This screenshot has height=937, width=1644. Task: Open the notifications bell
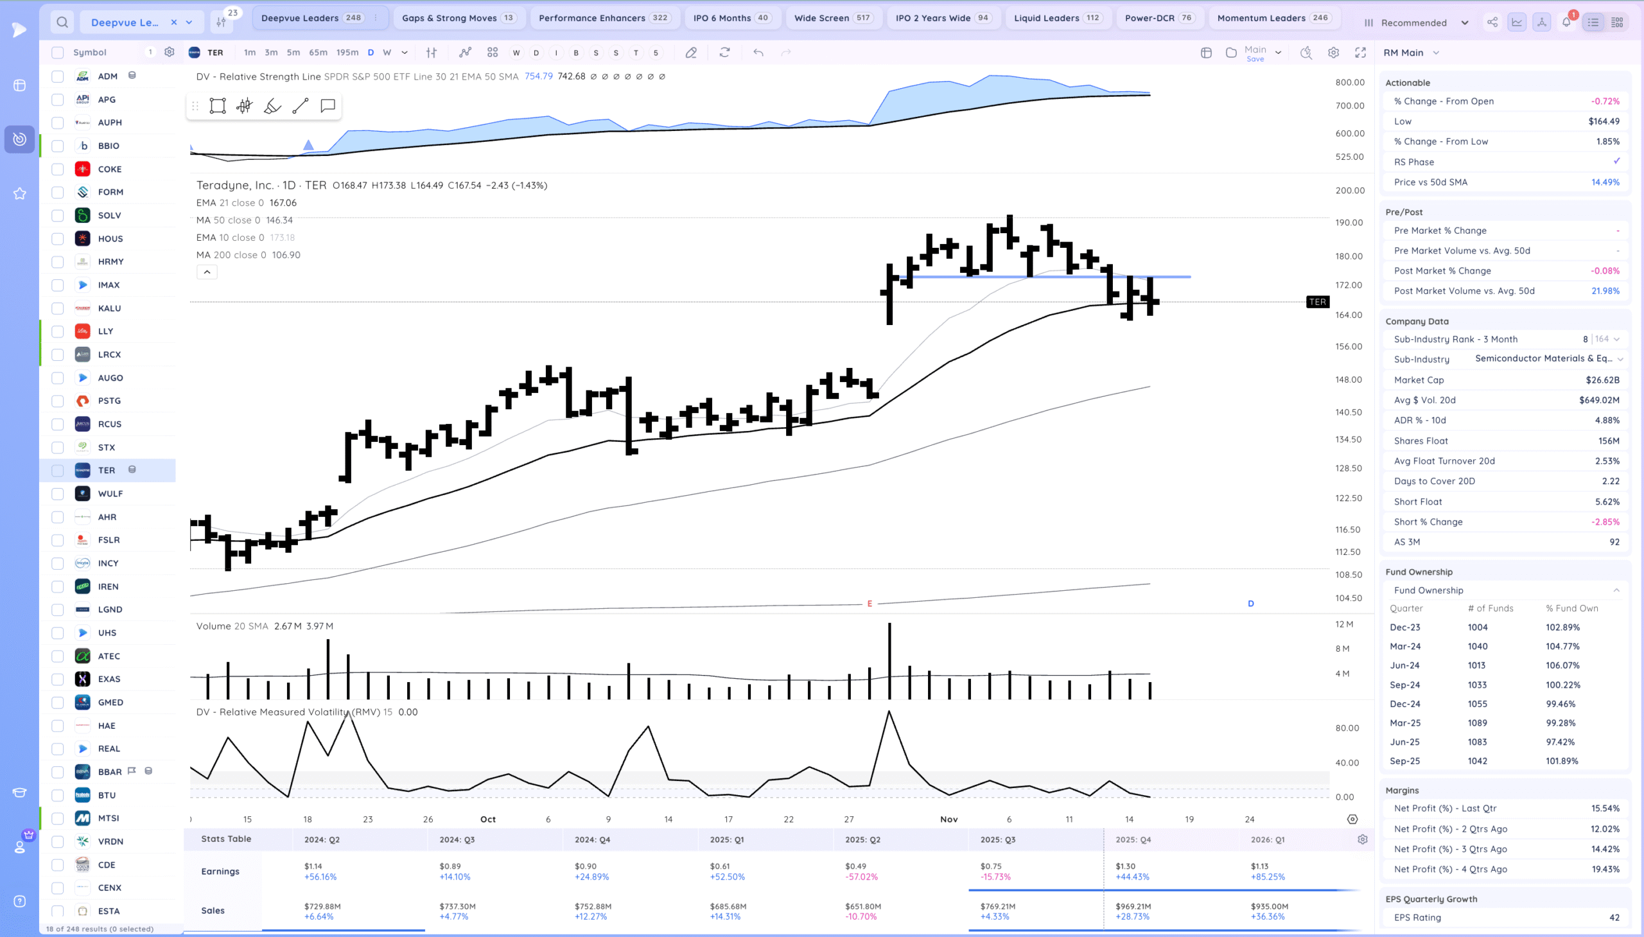(1567, 22)
